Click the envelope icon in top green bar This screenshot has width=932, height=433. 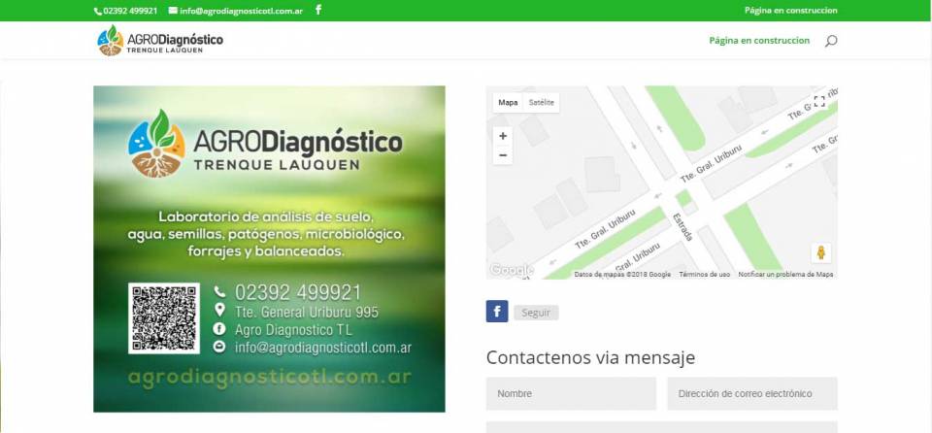click(x=173, y=10)
